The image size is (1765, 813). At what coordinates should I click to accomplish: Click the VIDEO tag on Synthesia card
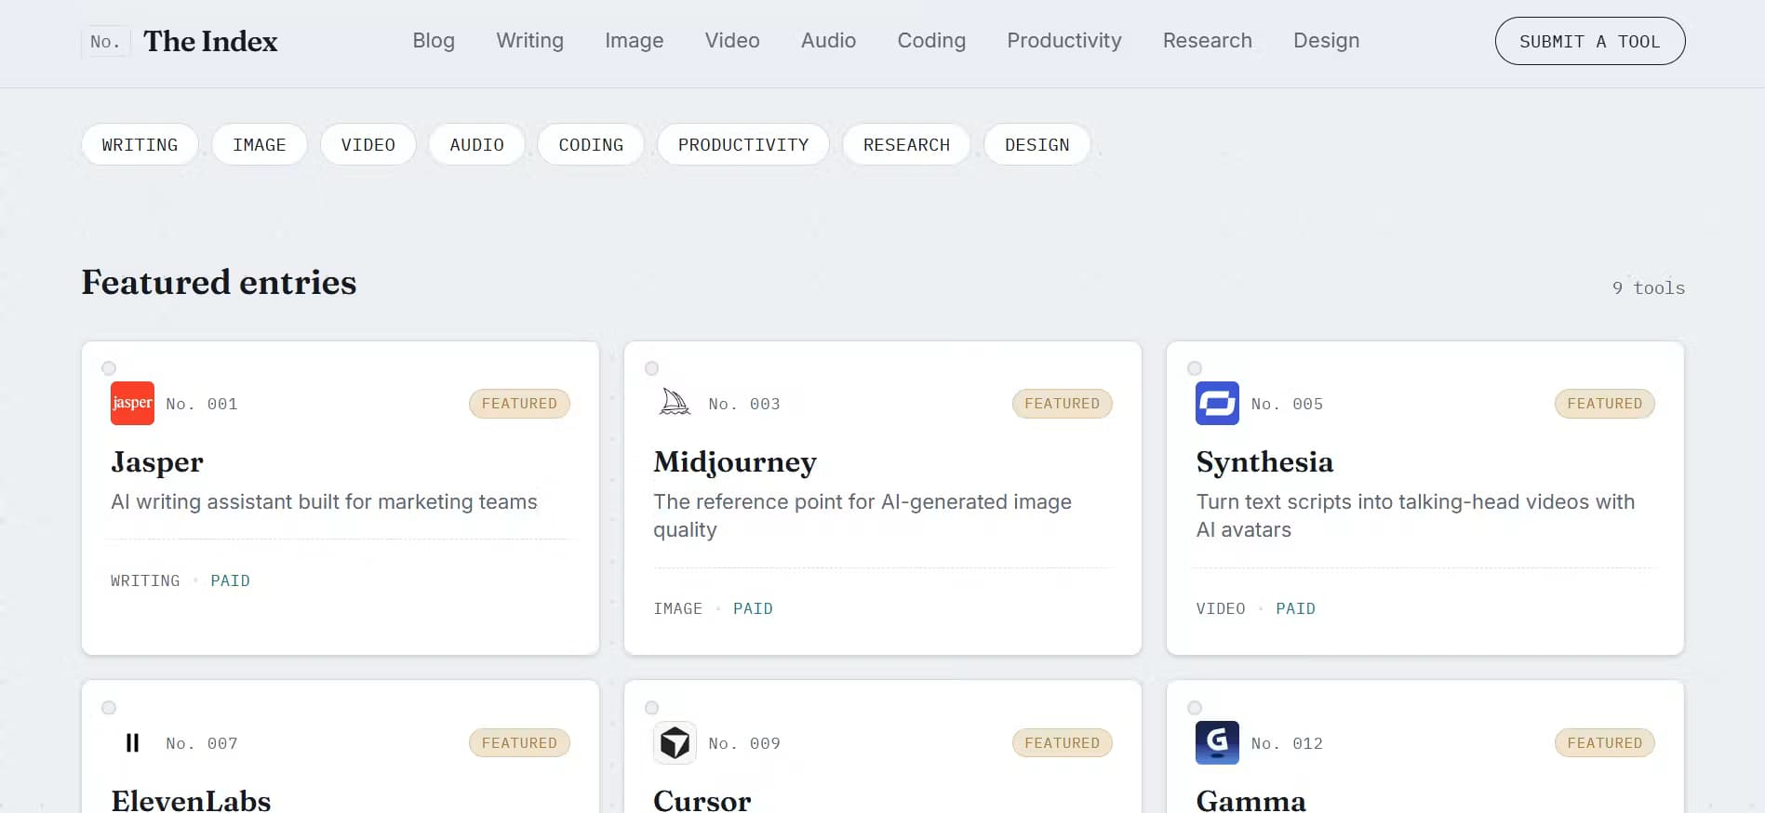(x=1221, y=608)
